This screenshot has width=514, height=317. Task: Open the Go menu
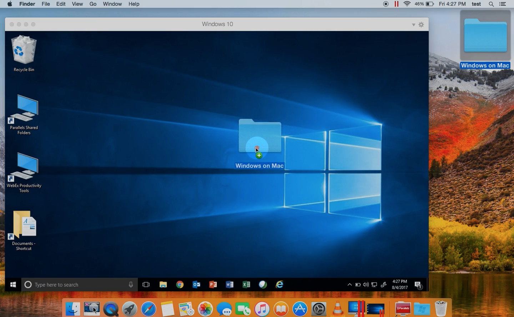(93, 4)
